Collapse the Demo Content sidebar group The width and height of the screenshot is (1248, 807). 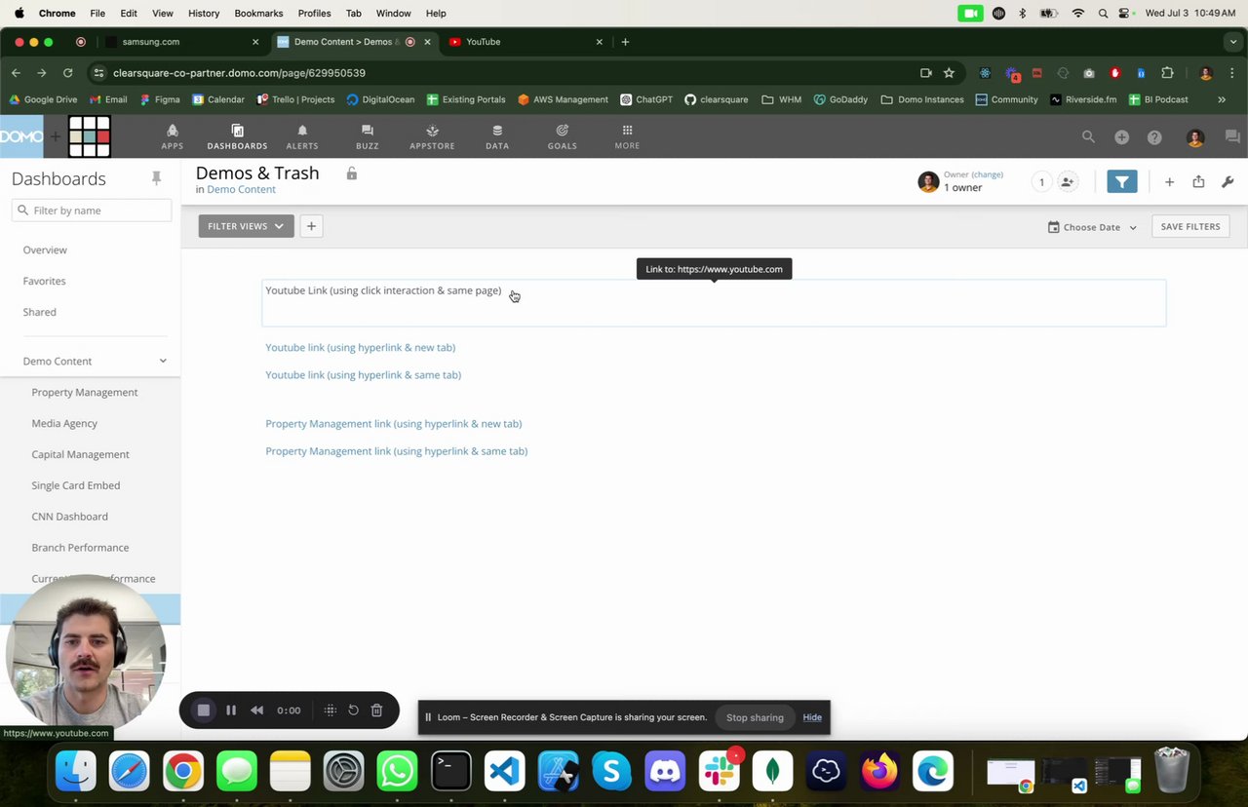tap(163, 361)
